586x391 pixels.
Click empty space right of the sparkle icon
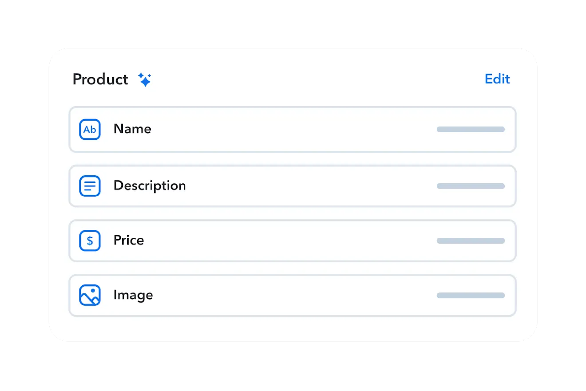click(x=311, y=79)
